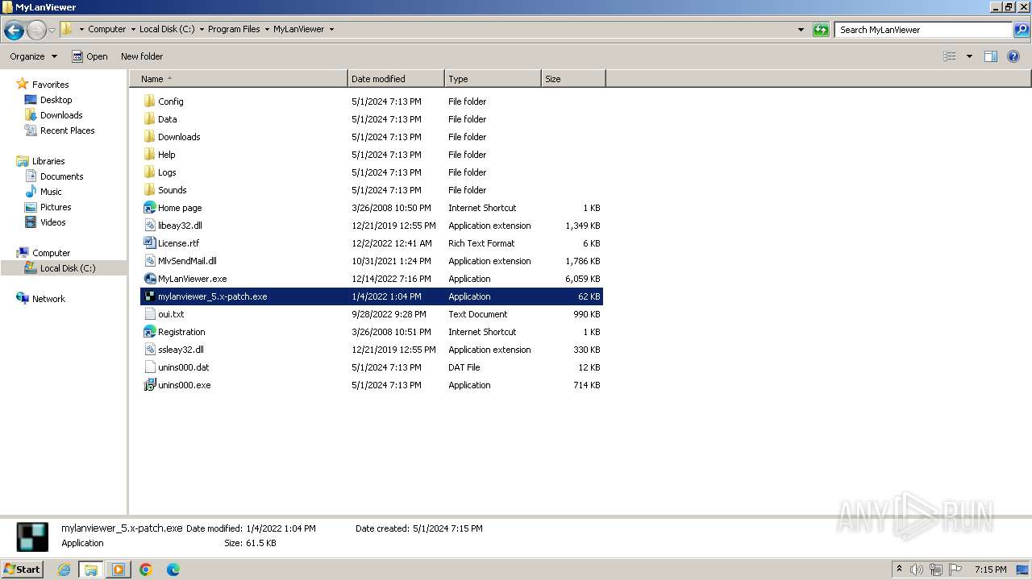This screenshot has width=1032, height=580.
Task: Click the volume speaker tray icon
Action: click(x=917, y=570)
